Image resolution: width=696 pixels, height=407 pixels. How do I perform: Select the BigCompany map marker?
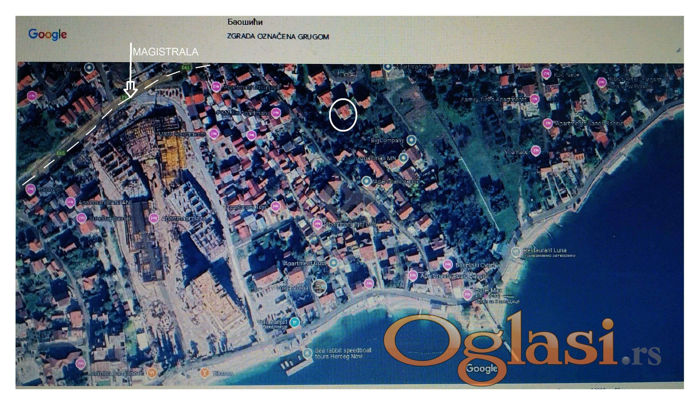(412, 140)
